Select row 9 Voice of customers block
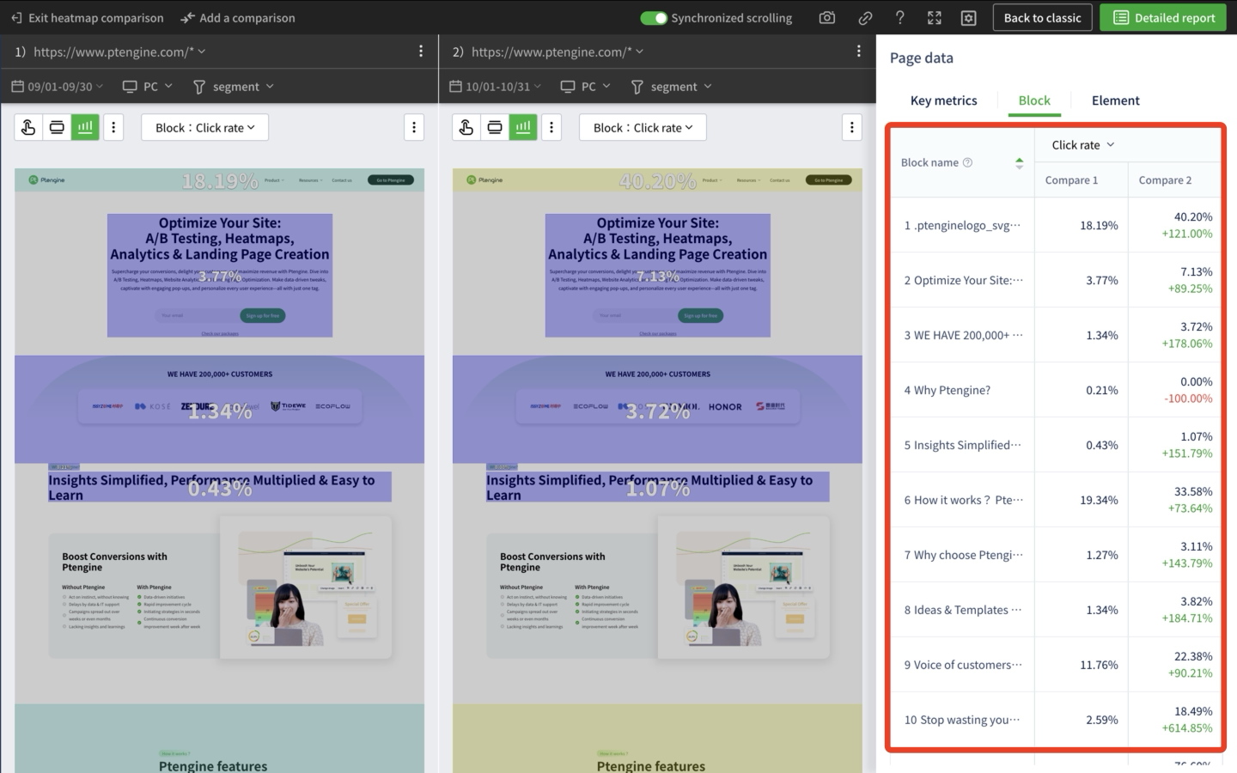The width and height of the screenshot is (1237, 773). (x=1055, y=665)
